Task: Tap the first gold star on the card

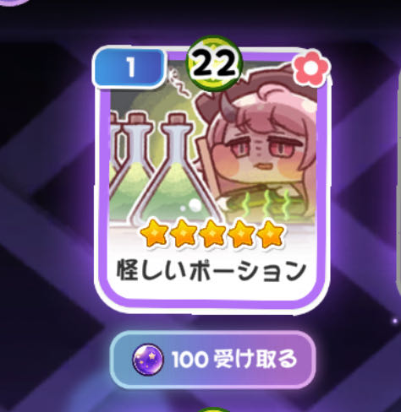Action: coord(154,234)
